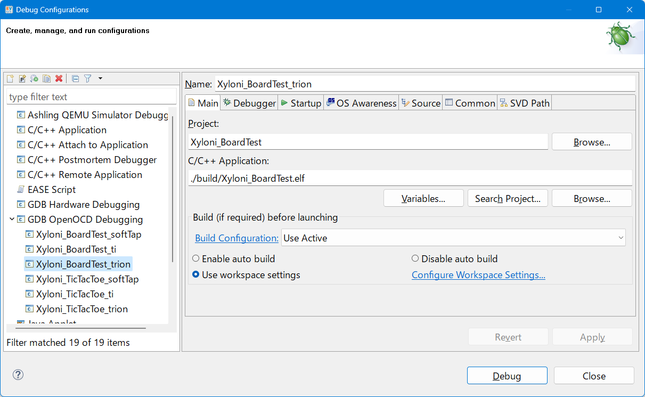Click the configuration tree's vertical scrollbar
This screenshot has width=645, height=397.
(x=172, y=187)
